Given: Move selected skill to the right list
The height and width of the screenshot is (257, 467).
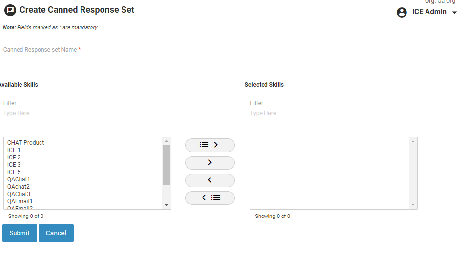Looking at the screenshot, I should tap(210, 162).
